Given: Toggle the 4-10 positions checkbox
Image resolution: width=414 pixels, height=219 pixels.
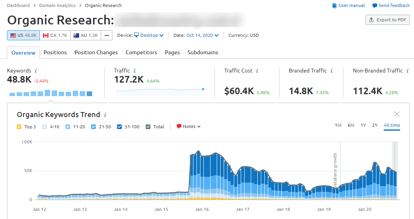Looking at the screenshot, I should [x=44, y=127].
